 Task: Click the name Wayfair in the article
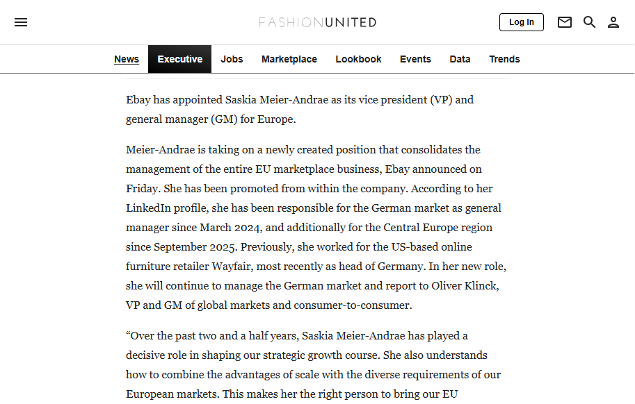(231, 267)
